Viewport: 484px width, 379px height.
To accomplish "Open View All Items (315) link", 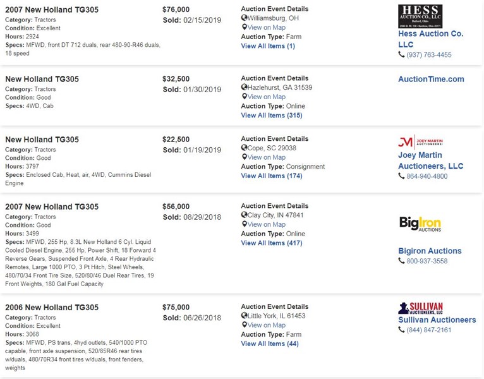I will tap(272, 116).
